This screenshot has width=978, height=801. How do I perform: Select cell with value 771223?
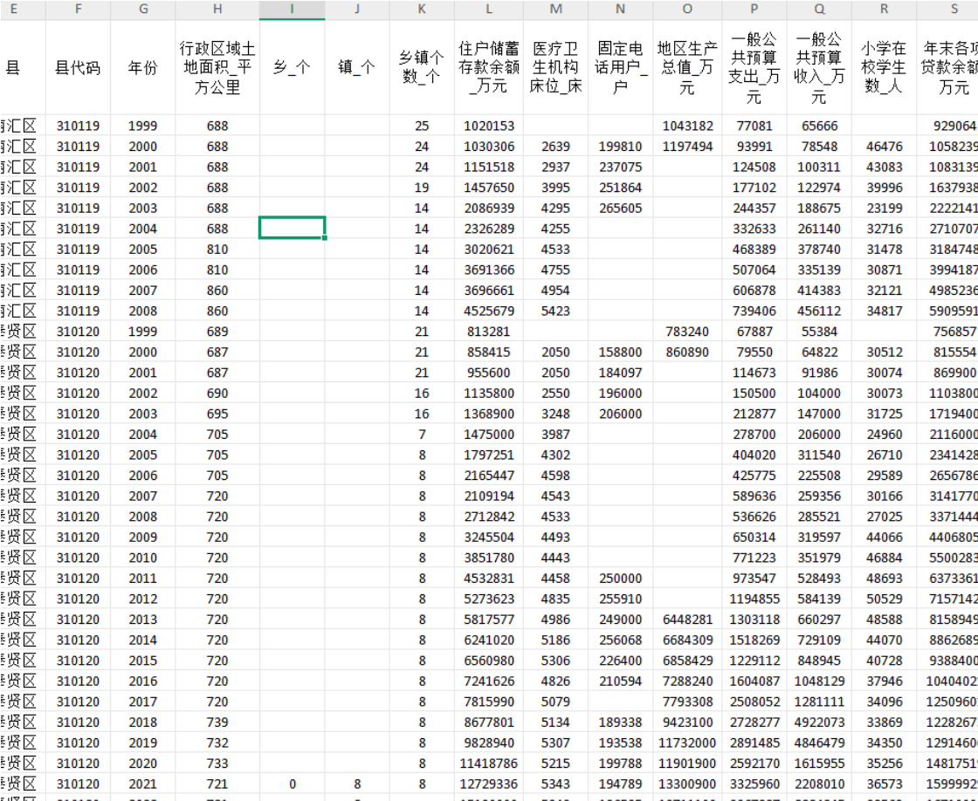click(x=754, y=558)
